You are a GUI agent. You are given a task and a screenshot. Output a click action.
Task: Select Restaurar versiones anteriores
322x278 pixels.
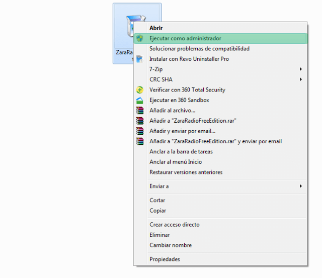point(220,172)
